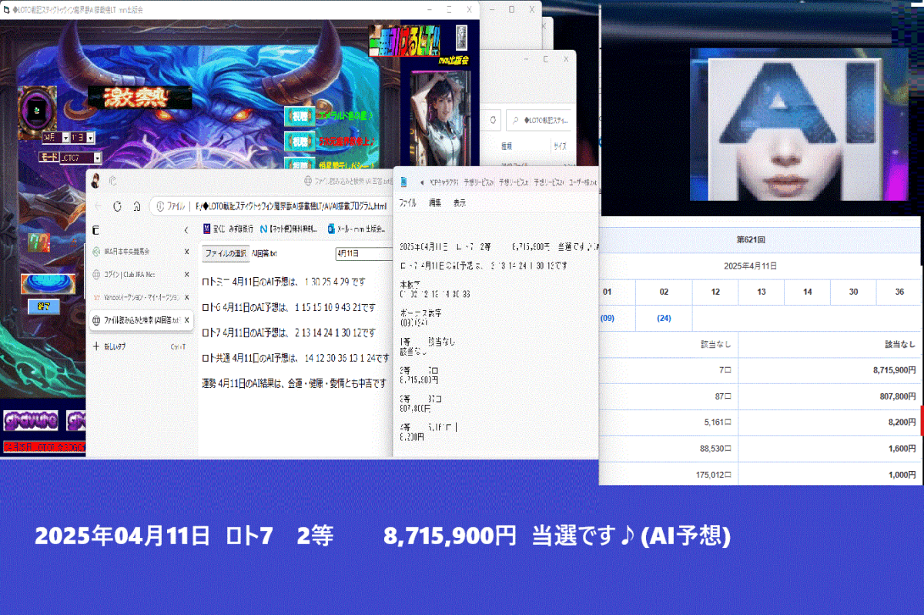This screenshot has height=615, width=924.
Task: Close the Yahoo!オークション tab
Action: [186, 297]
